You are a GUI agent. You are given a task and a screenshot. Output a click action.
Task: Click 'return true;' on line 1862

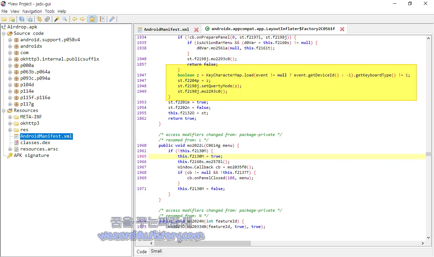(182, 118)
